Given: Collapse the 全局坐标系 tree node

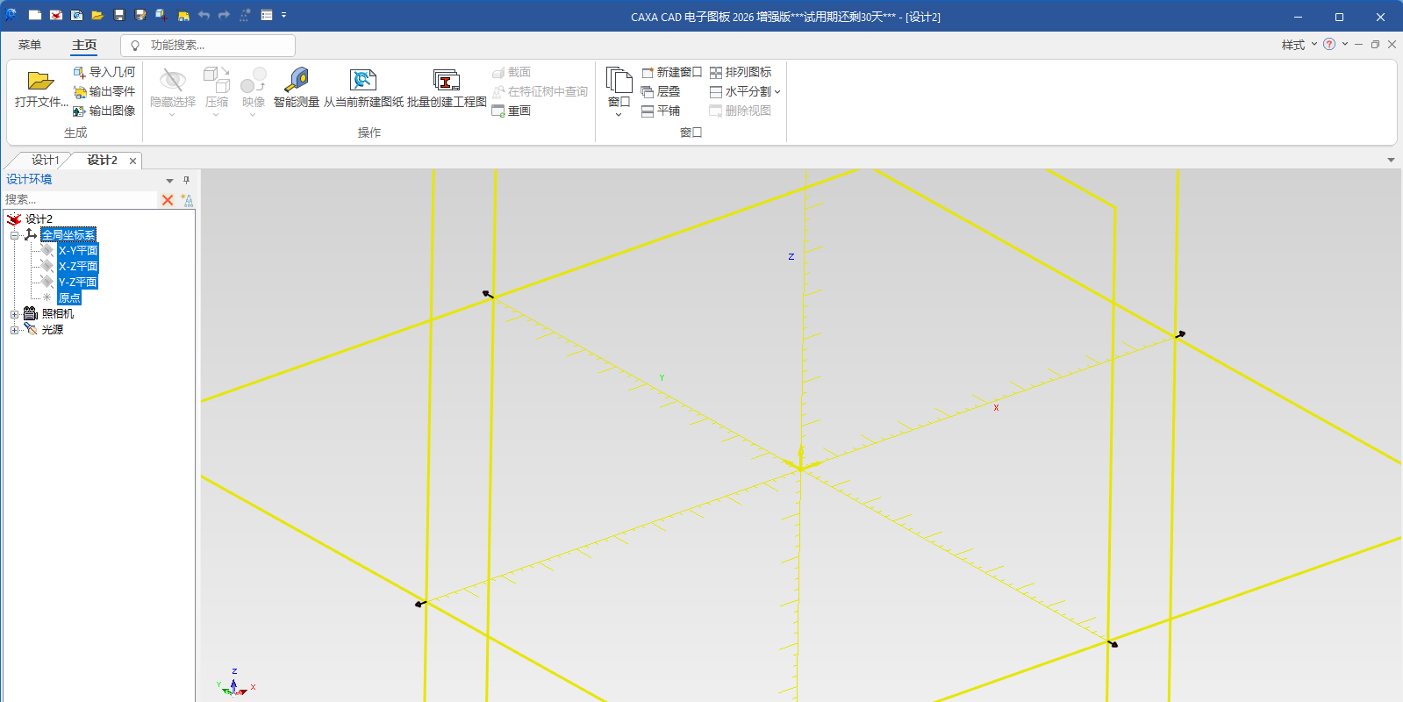Looking at the screenshot, I should click(x=14, y=235).
